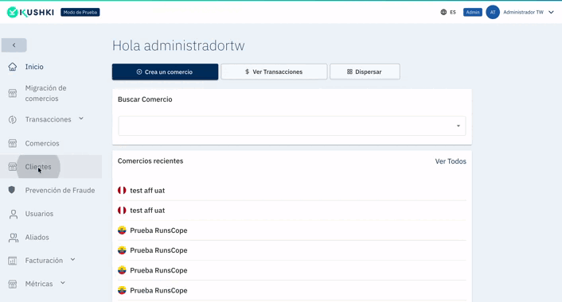
Task: Collapse the sidebar with back arrow
Action: 14,45
